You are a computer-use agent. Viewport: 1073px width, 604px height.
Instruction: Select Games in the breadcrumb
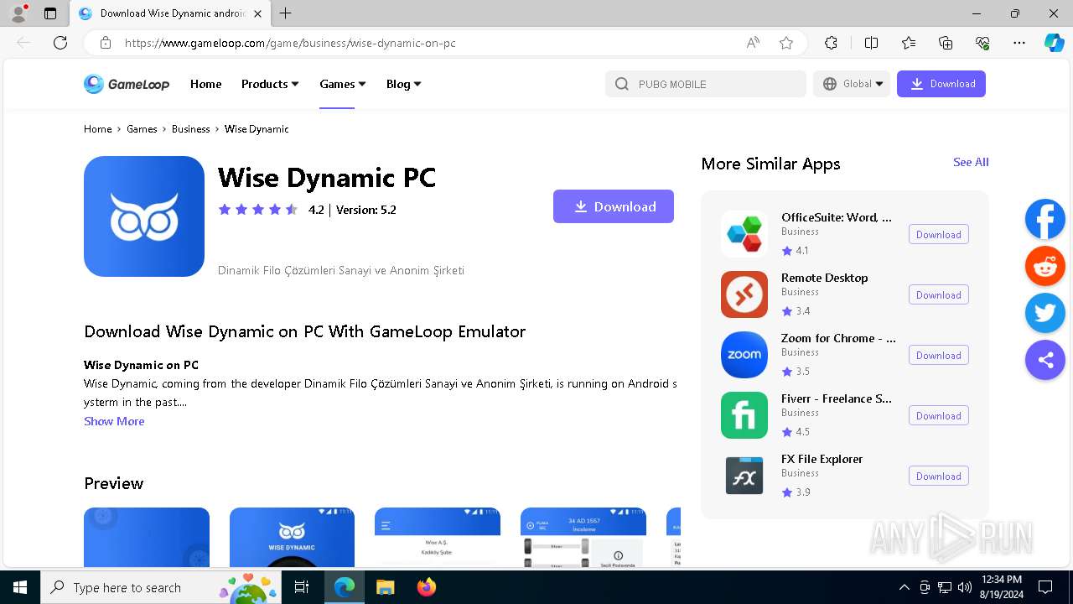point(142,129)
